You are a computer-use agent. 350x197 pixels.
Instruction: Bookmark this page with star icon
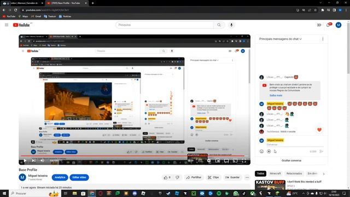point(315,10)
